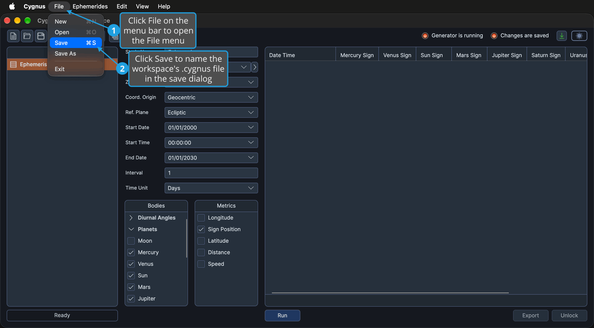Click the results table horizontal scrollbar
Image resolution: width=594 pixels, height=328 pixels.
coord(390,293)
